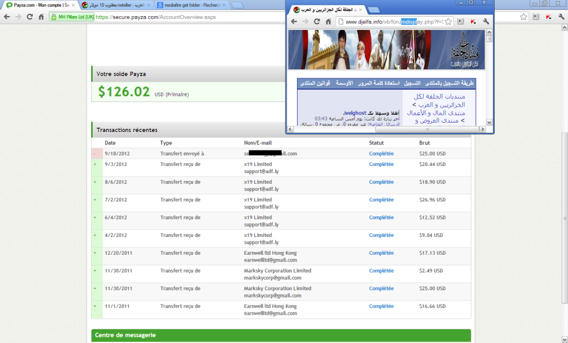Click the Brut column header
This screenshot has height=343, width=568.
tap(425, 143)
